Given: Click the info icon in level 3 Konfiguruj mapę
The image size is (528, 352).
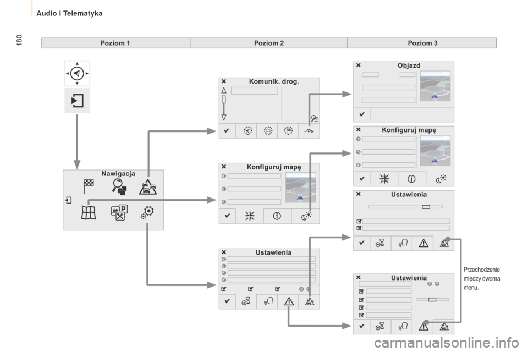Looking at the screenshot, I should click(x=411, y=179).
